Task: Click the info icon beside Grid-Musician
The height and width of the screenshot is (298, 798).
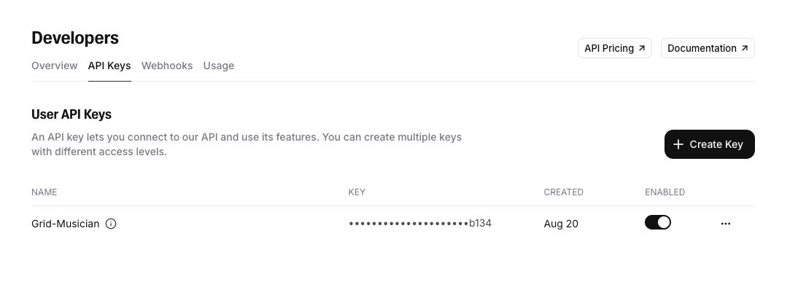Action: pos(110,224)
